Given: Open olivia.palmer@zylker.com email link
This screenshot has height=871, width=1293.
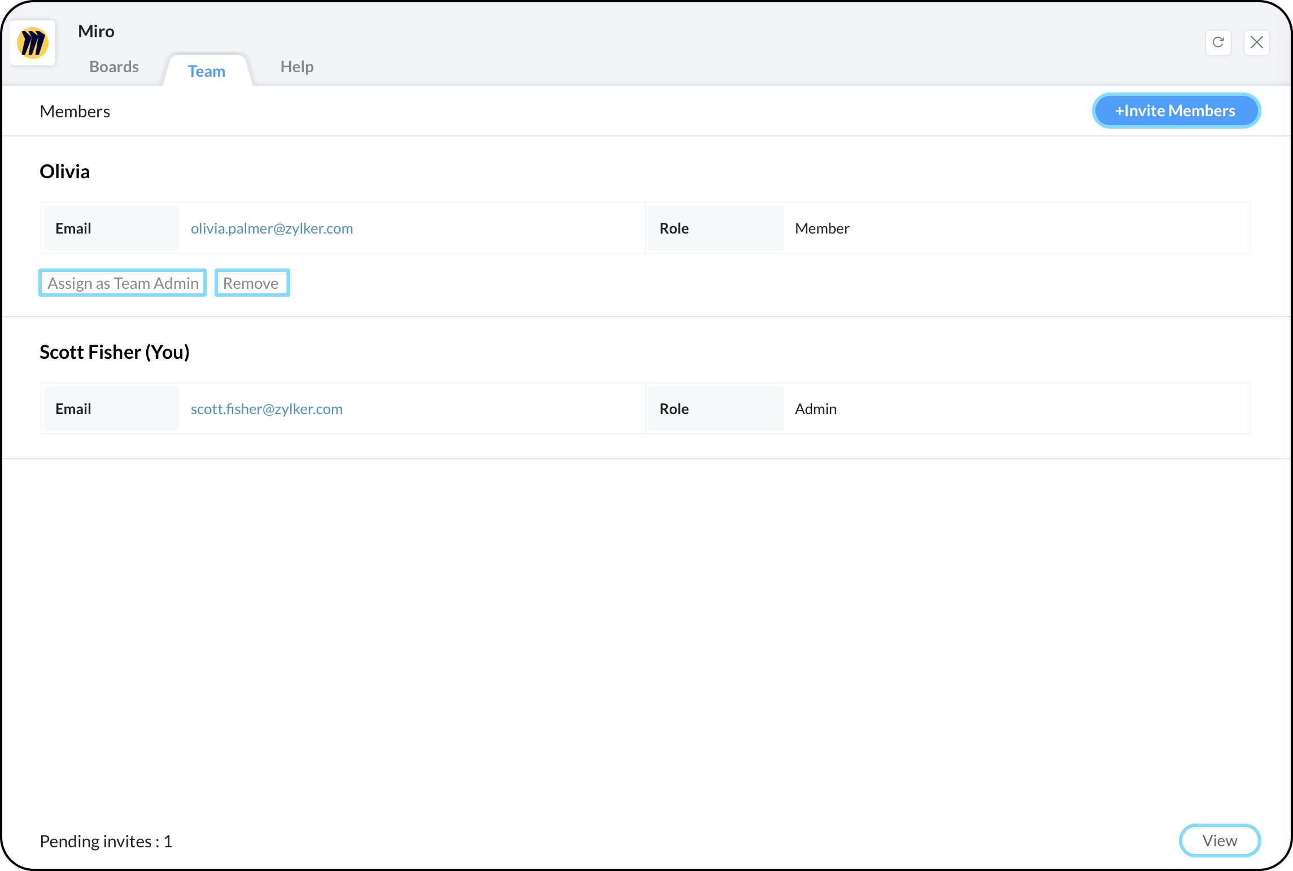Looking at the screenshot, I should coord(272,228).
